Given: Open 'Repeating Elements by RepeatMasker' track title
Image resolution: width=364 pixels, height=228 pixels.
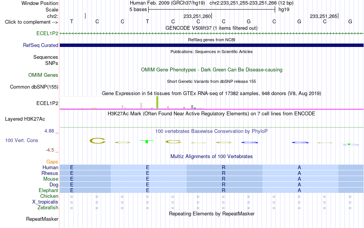Looking at the screenshot, I should pos(212,213).
